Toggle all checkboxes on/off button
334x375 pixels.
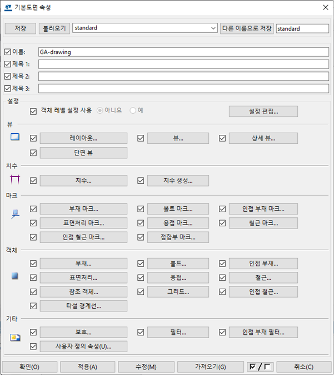point(260,367)
